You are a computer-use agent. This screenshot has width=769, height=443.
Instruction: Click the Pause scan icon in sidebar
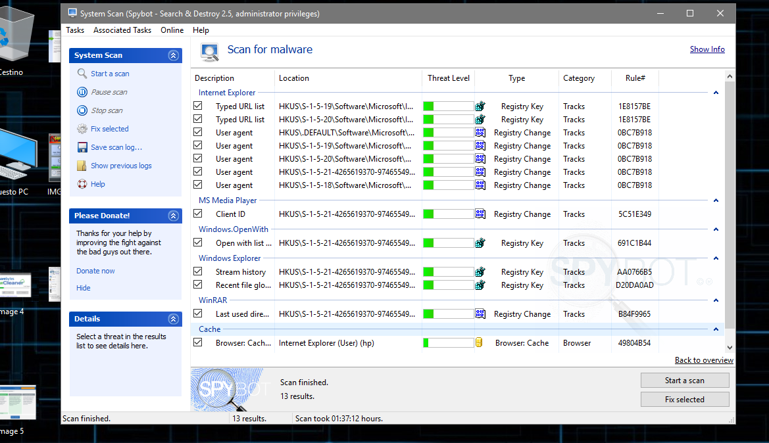click(x=82, y=92)
